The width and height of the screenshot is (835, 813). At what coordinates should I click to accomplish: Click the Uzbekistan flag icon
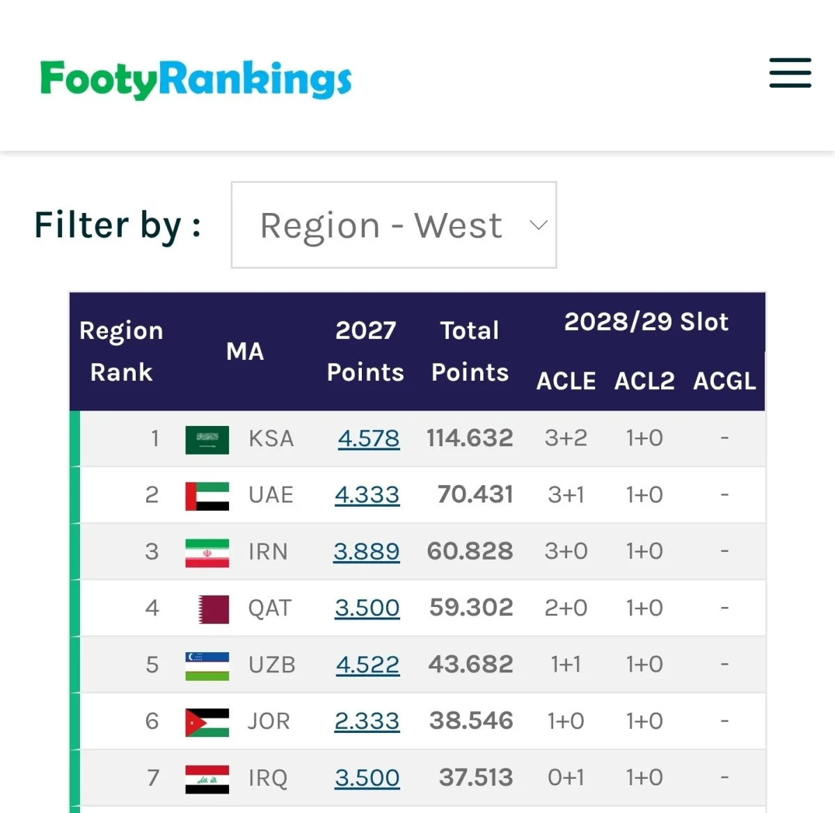coord(207,666)
